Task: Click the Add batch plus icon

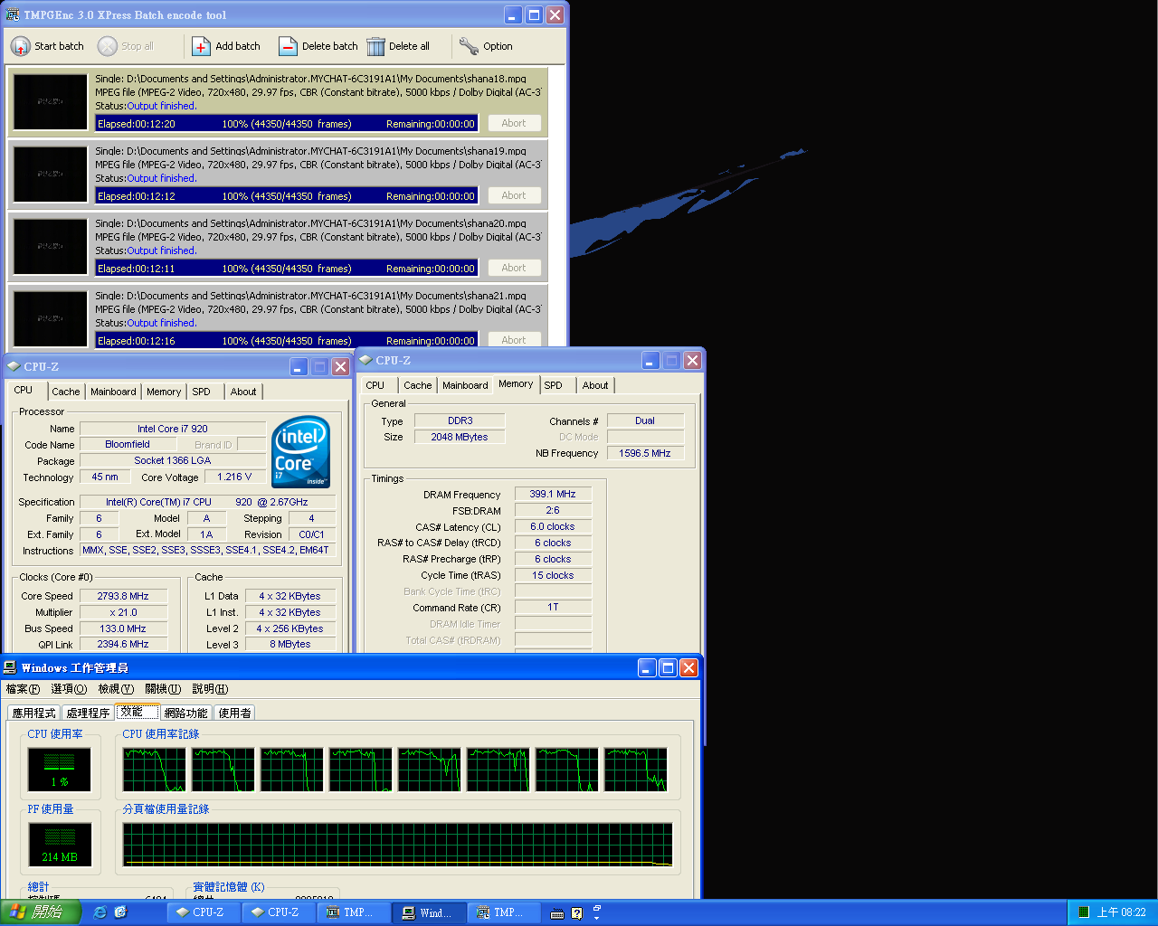Action: (x=201, y=46)
